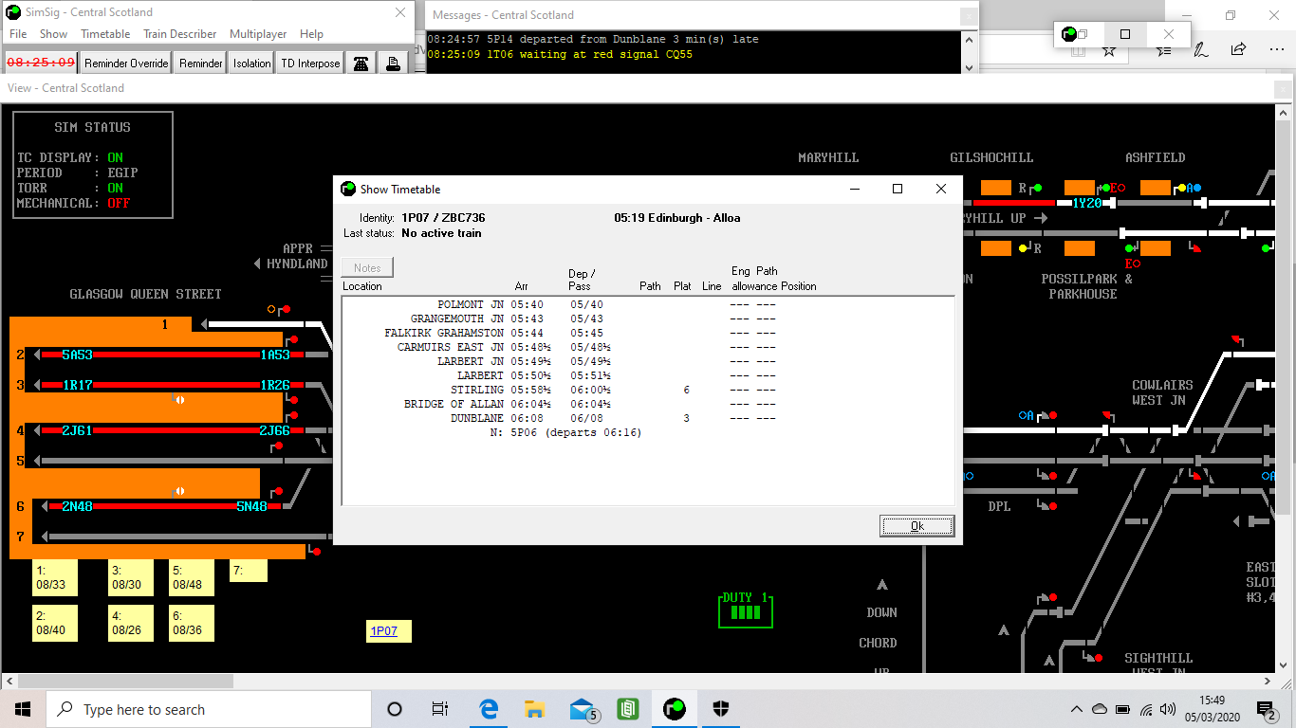
Task: Click the yellow sticky note 1: 08/33
Action: (54, 577)
